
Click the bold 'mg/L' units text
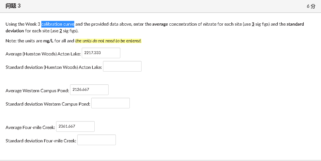(x=48, y=41)
